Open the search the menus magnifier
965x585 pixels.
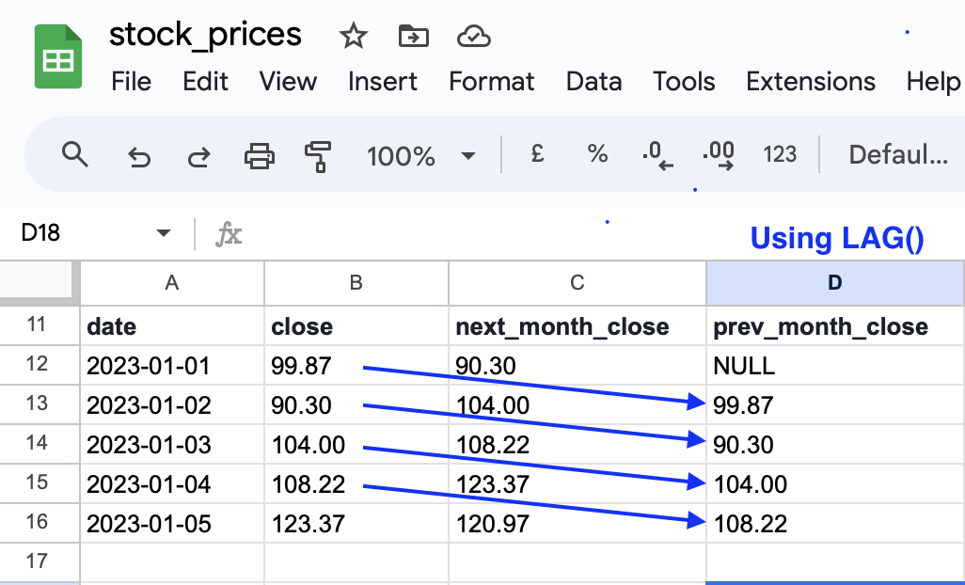coord(74,155)
